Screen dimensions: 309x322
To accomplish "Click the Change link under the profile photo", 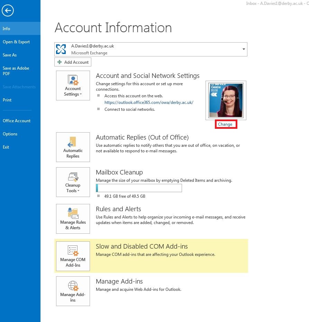I will [x=225, y=124].
